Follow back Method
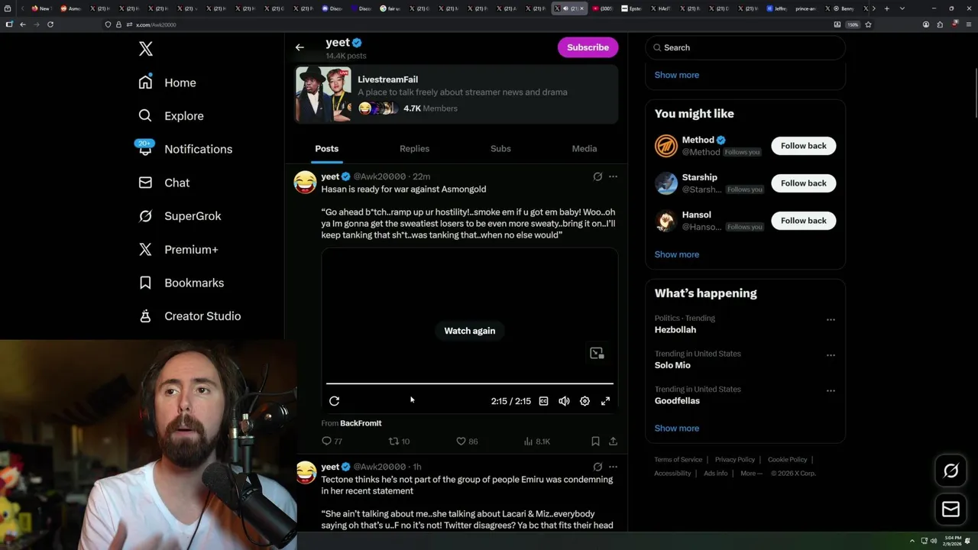 pyautogui.click(x=803, y=146)
